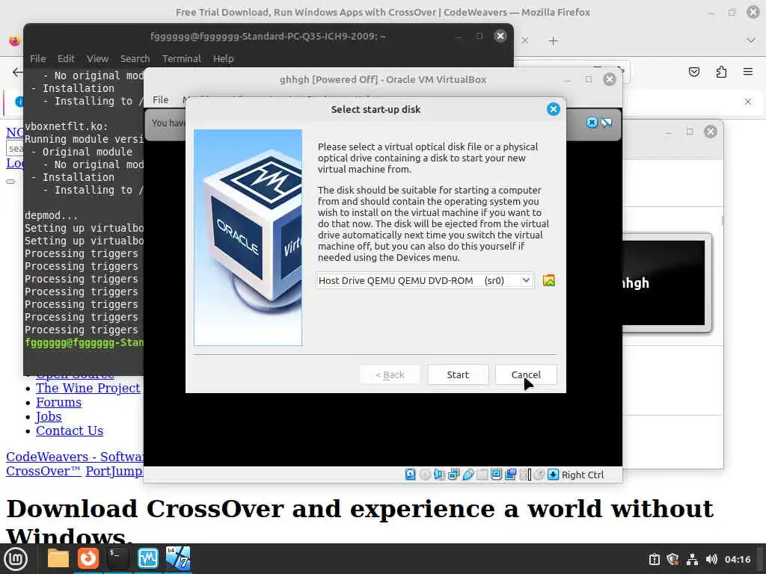The height and width of the screenshot is (574, 766).
Task: Open the terminal Edit menu
Action: pos(66,58)
